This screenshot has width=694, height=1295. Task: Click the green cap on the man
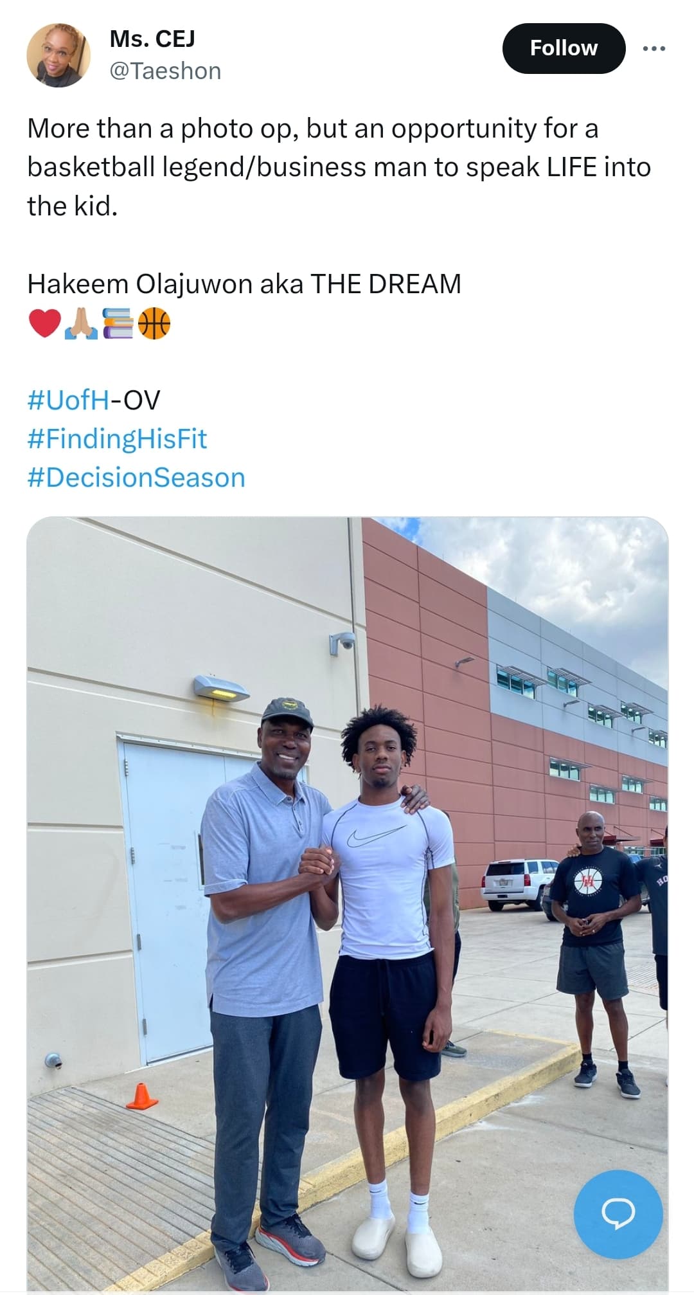pyautogui.click(x=288, y=712)
